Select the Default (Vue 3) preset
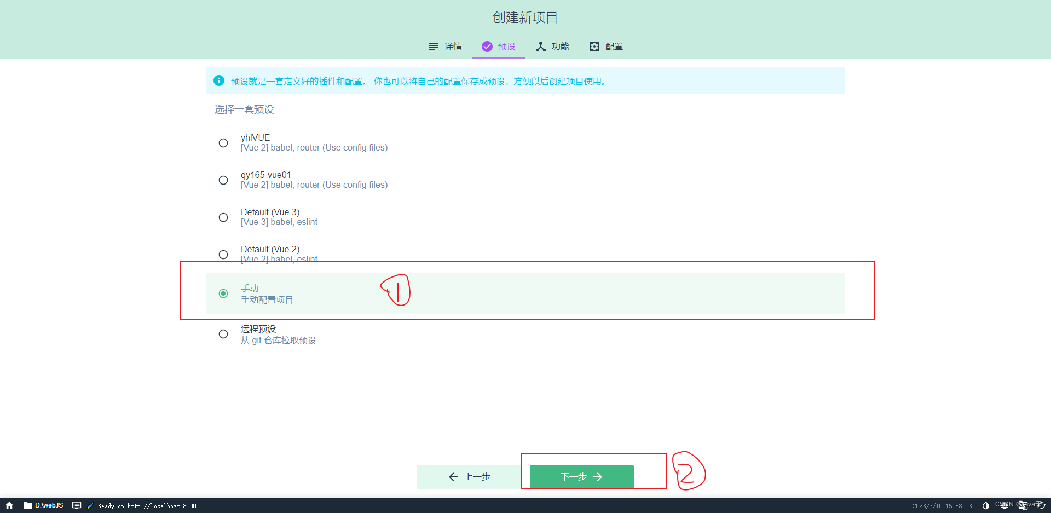1051x513 pixels. click(x=223, y=217)
